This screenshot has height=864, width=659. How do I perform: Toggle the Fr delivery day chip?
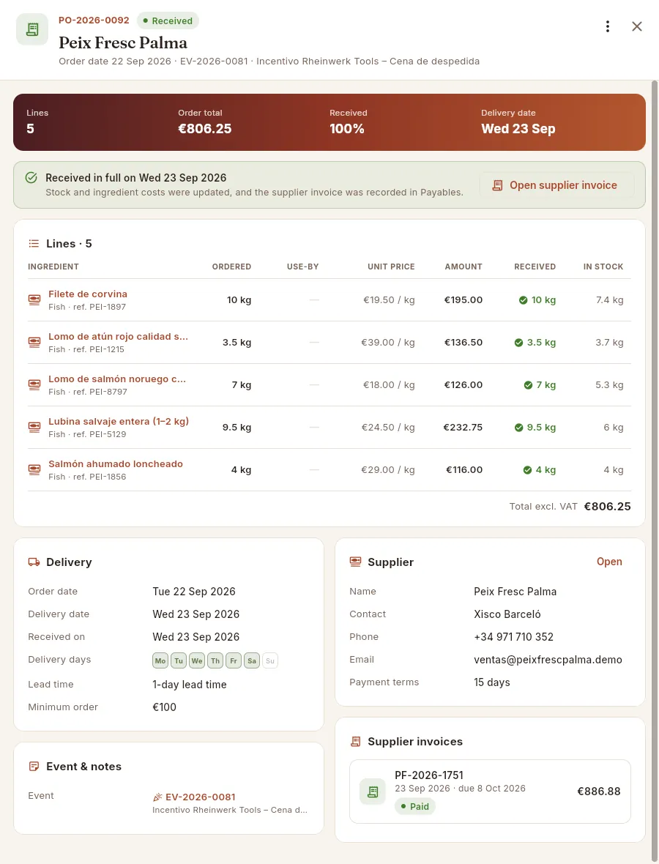pyautogui.click(x=234, y=660)
